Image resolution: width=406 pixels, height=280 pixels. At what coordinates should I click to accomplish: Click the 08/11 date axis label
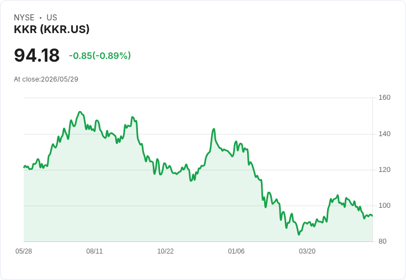(x=94, y=251)
